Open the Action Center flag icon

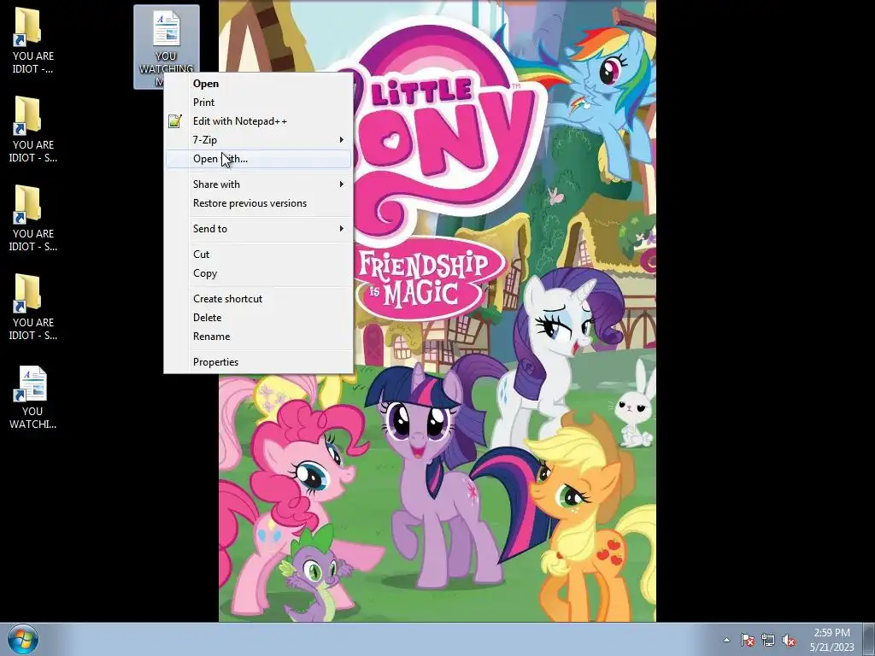(x=748, y=640)
